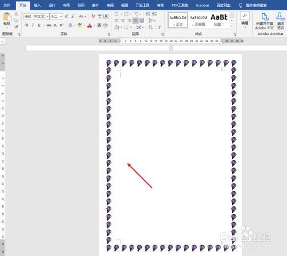This screenshot has height=256, width=287.
Task: Toggle justify paragraph alignment
Action: (x=135, y=21)
